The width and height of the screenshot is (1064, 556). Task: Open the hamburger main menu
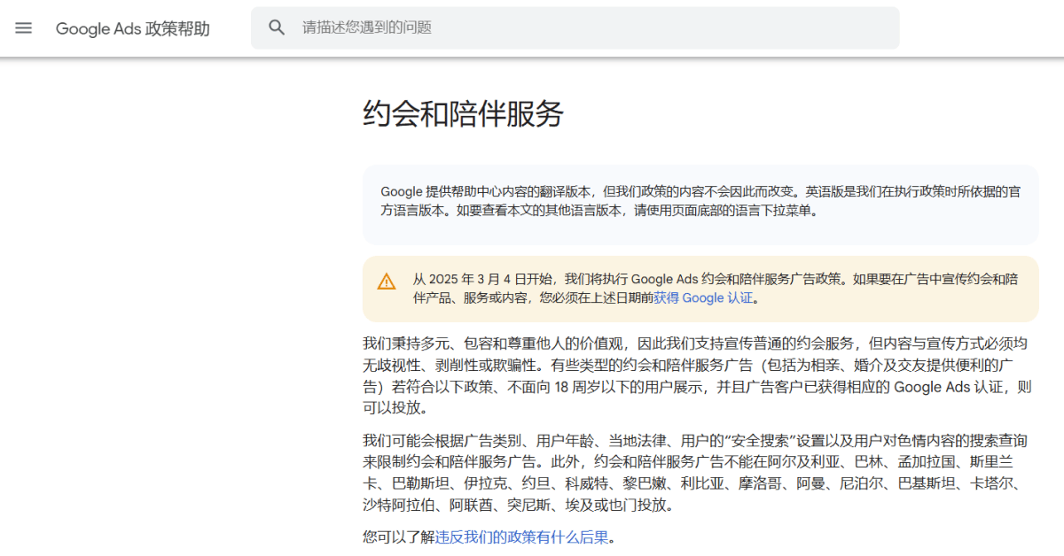24,28
